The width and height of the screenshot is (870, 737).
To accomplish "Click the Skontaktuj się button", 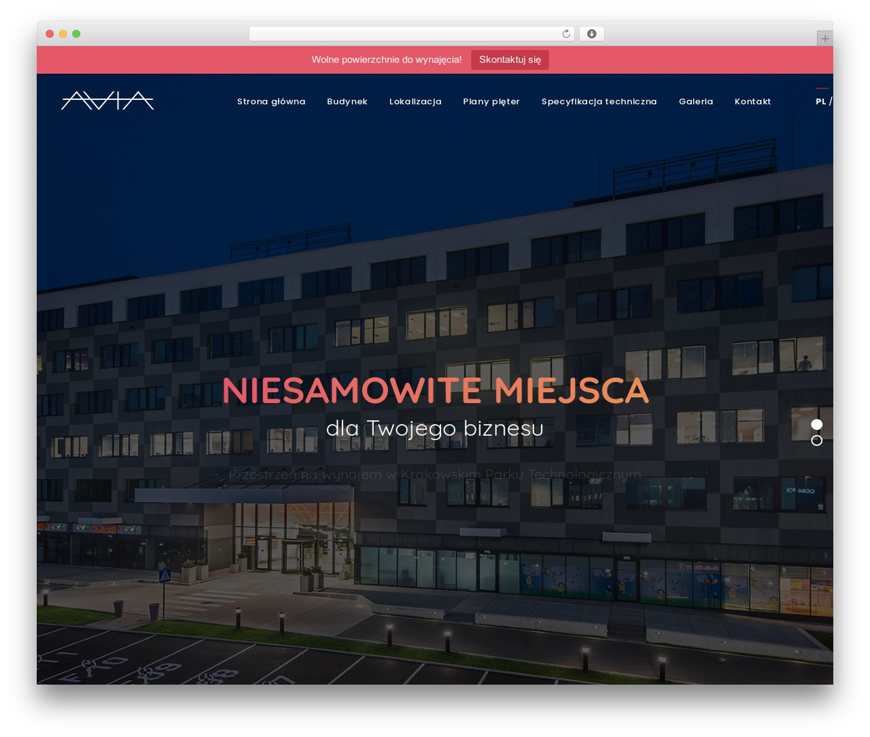I will point(510,60).
